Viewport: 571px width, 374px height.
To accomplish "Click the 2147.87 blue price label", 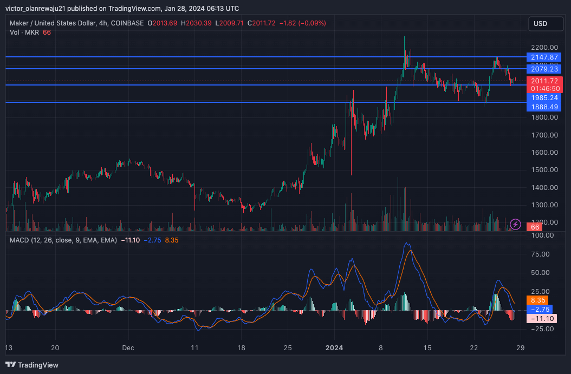I will point(544,57).
